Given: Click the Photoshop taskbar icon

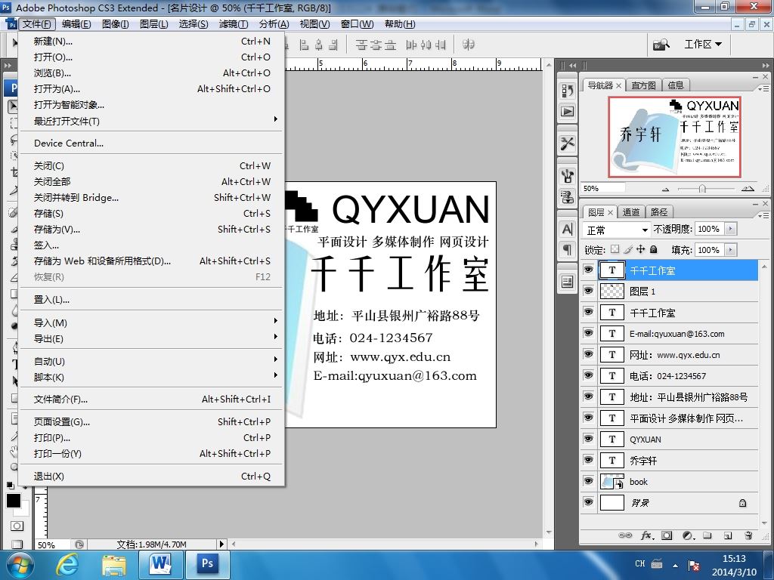Looking at the screenshot, I should click(207, 563).
